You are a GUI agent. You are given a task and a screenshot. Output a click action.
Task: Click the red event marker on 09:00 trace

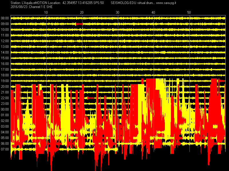(79, 24)
